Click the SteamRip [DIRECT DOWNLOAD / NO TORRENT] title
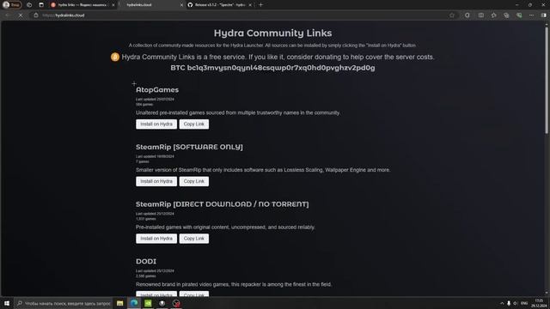This screenshot has width=550, height=309. [223, 204]
